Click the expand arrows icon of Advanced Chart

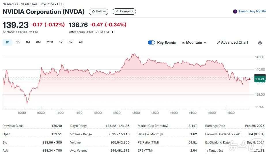(x=218, y=42)
